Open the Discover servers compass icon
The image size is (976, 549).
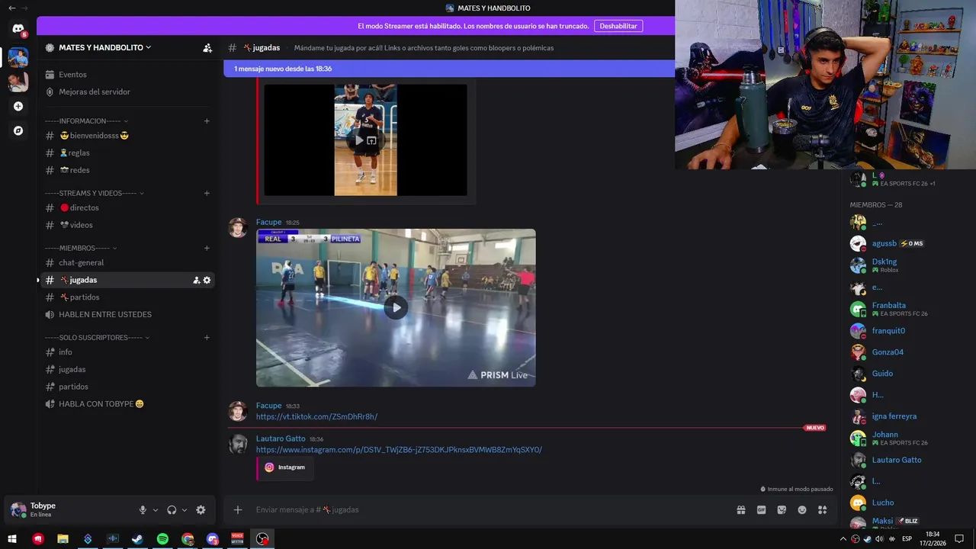coord(18,130)
